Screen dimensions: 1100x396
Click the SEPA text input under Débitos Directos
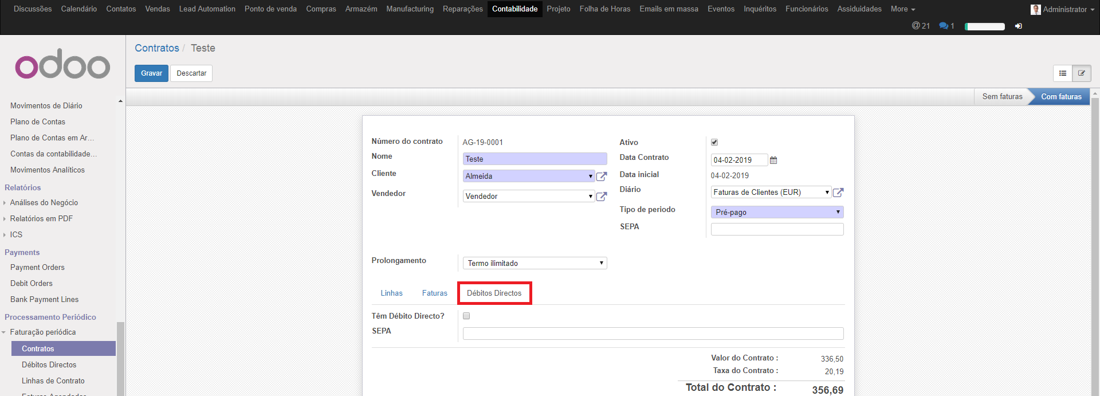[x=653, y=334]
